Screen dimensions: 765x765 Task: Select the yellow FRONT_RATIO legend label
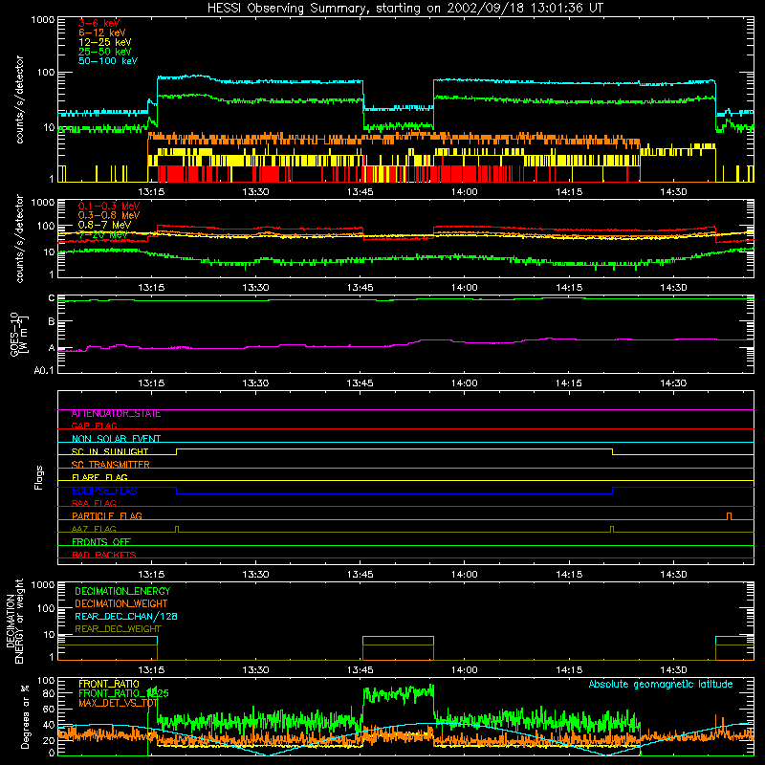pyautogui.click(x=108, y=685)
